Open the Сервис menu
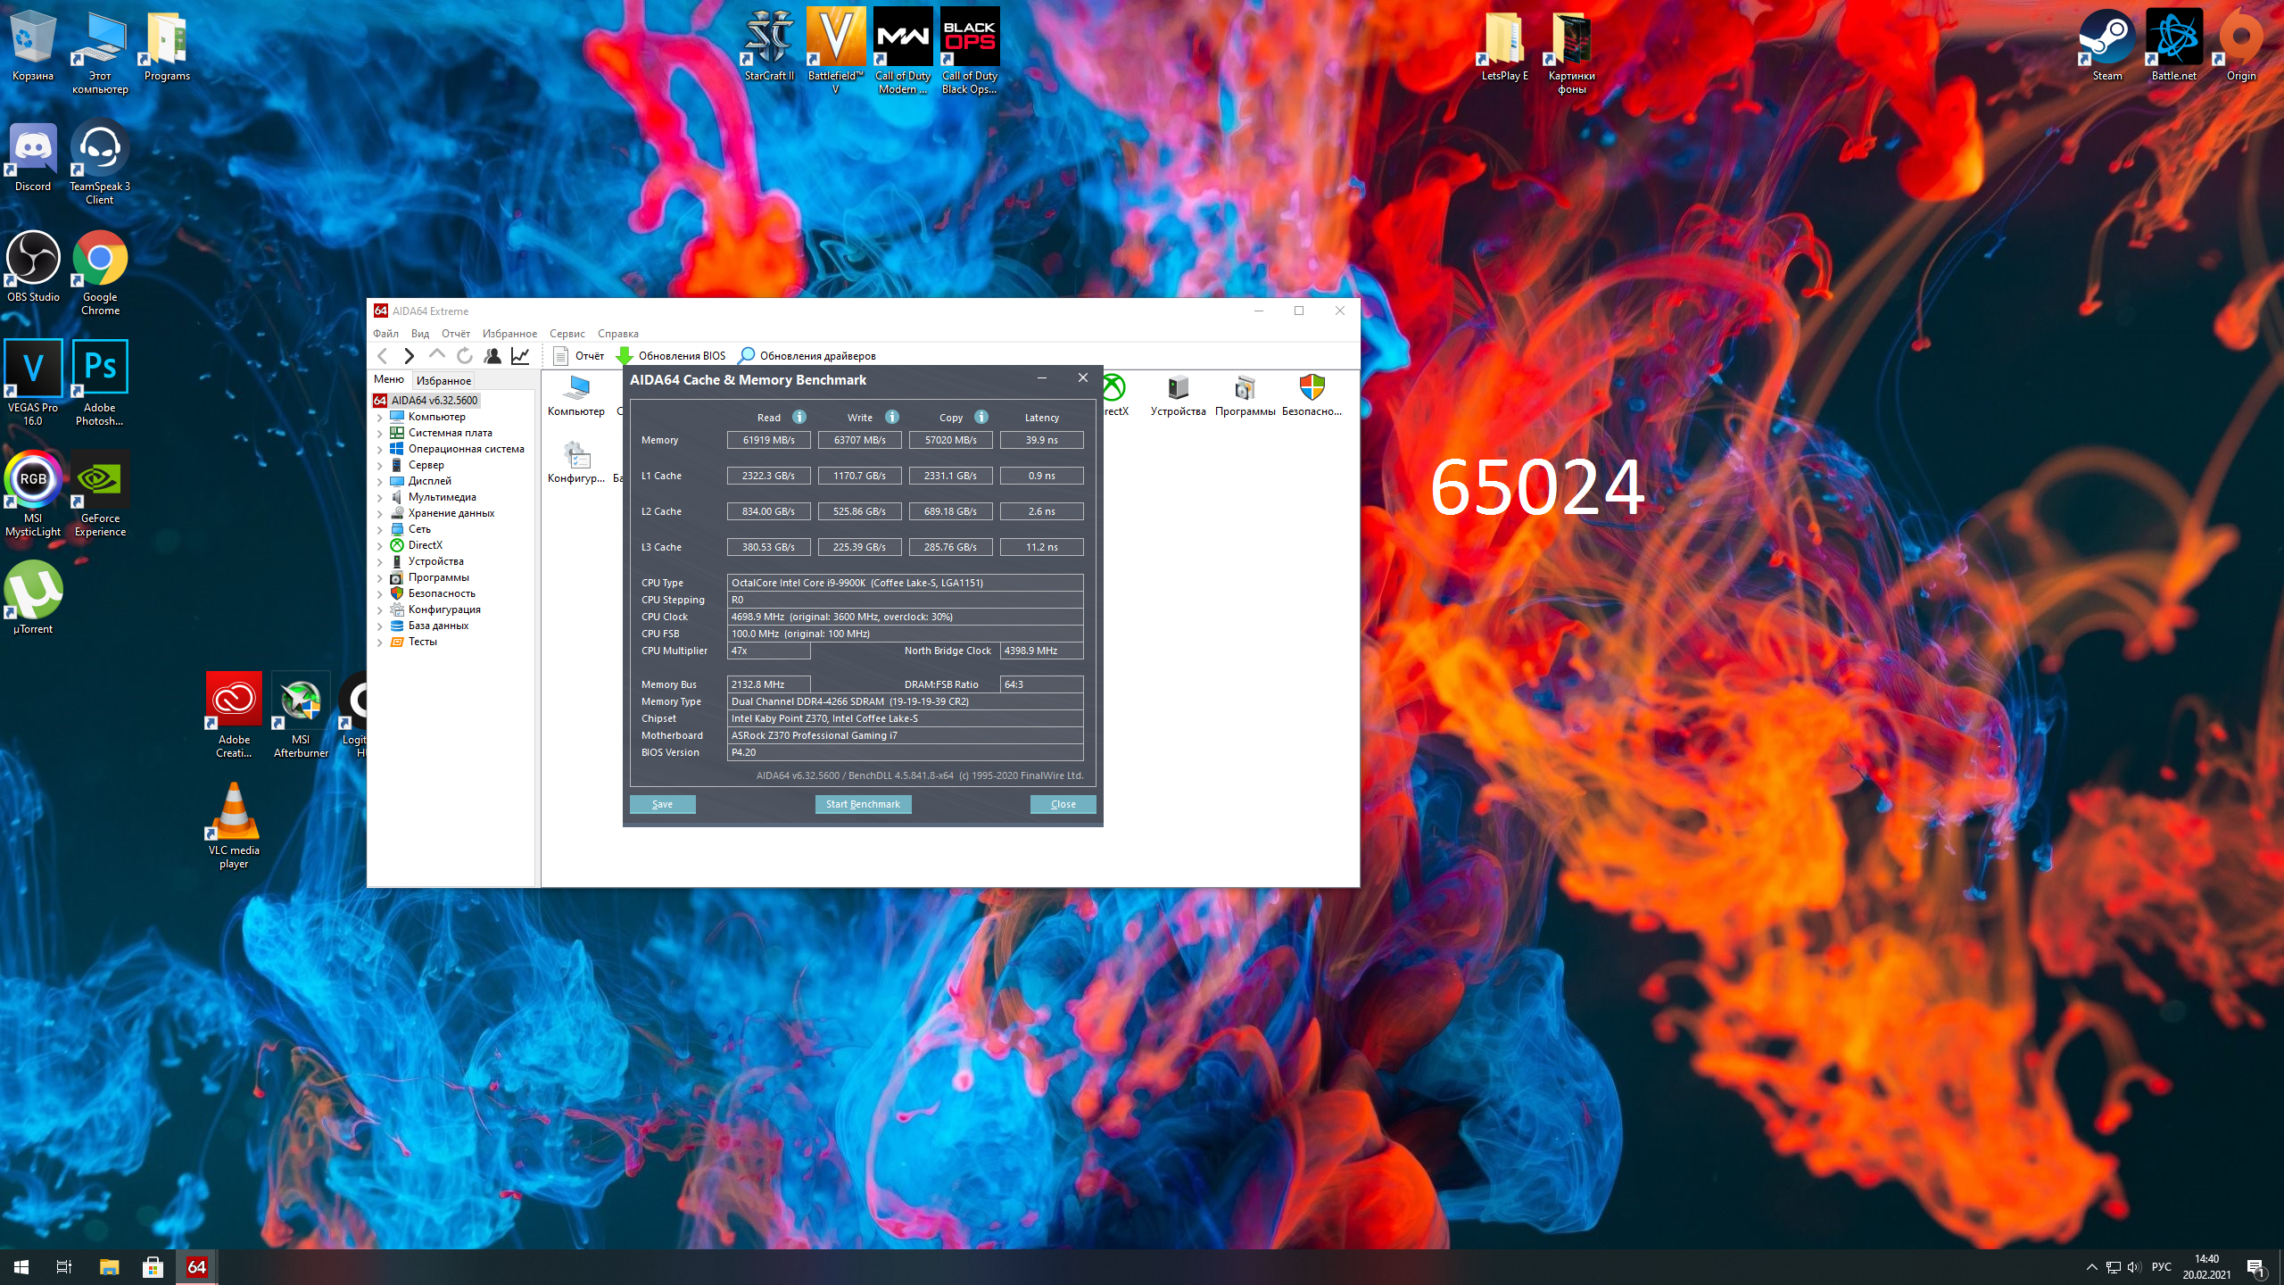This screenshot has width=2284, height=1285. pyautogui.click(x=567, y=334)
